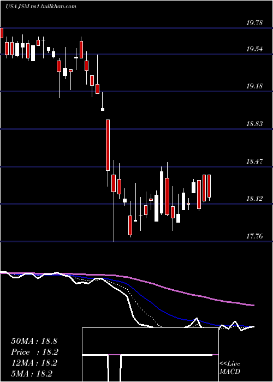Click the Price : 18.2 readout
The height and width of the screenshot is (382, 273).
(34, 352)
